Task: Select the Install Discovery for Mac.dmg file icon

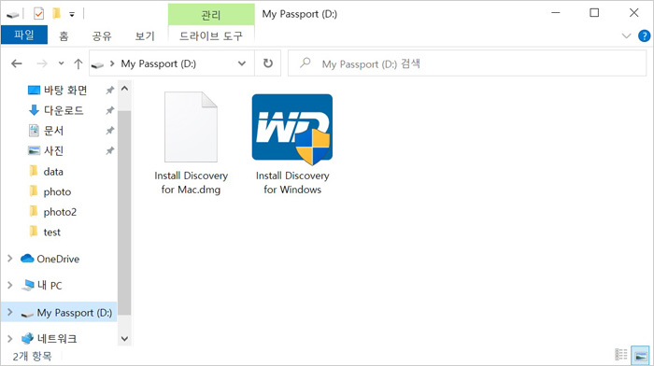Action: 191,127
